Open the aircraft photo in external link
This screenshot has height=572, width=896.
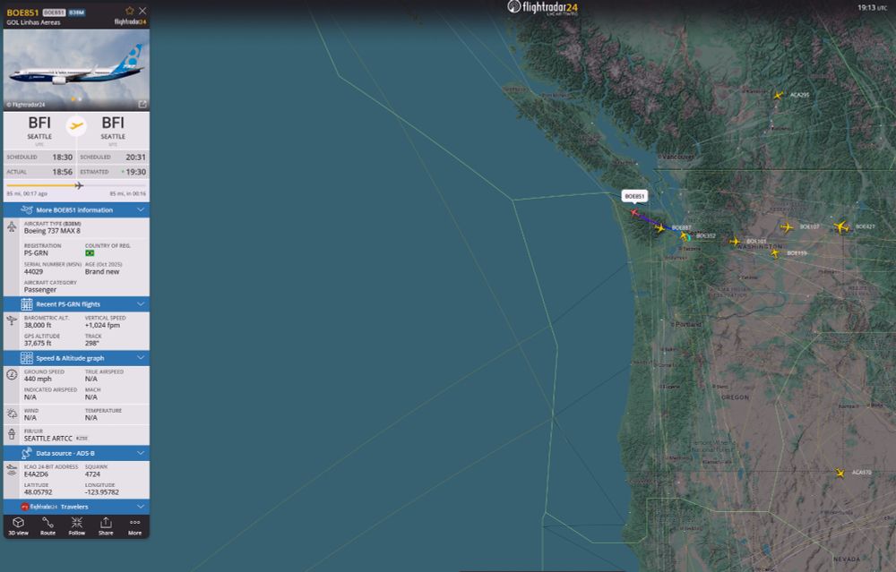142,104
